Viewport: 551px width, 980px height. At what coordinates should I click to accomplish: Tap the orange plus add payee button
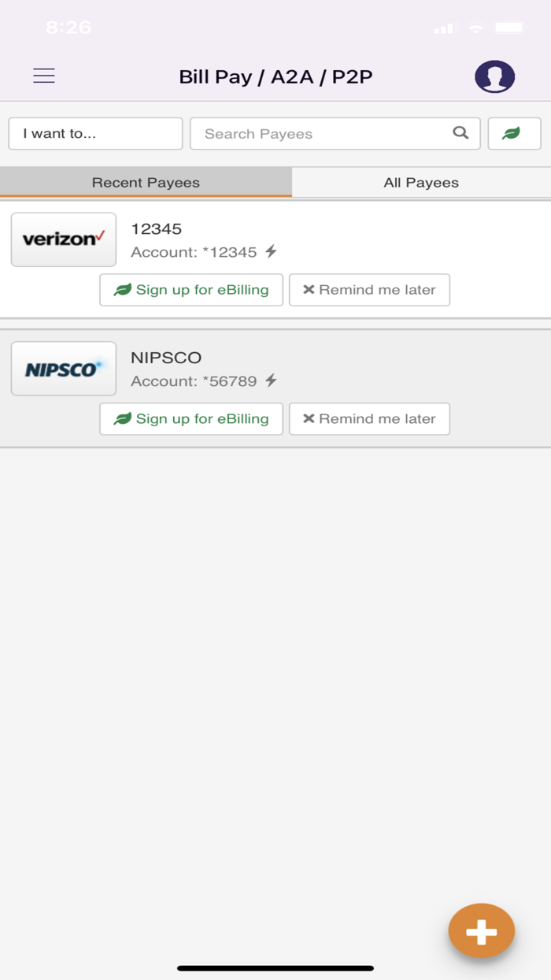tap(481, 931)
